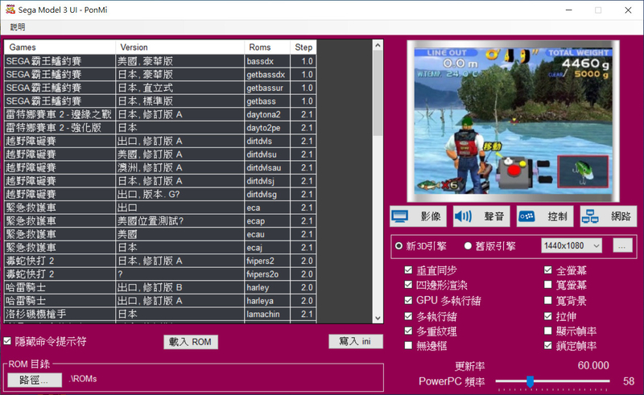
Task: Select the fvipers2o rom row
Action: click(160, 274)
